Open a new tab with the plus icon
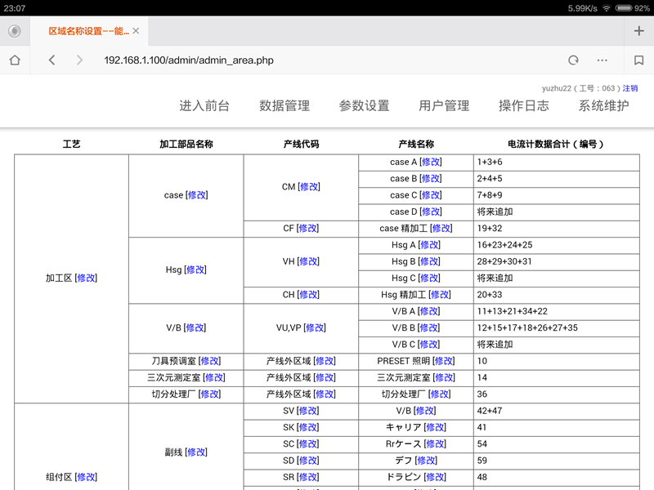Viewport: 654px width, 490px height. (x=638, y=31)
